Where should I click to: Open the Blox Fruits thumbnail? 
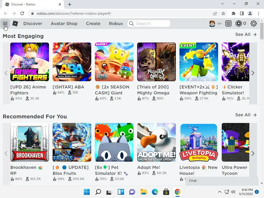click(72, 142)
